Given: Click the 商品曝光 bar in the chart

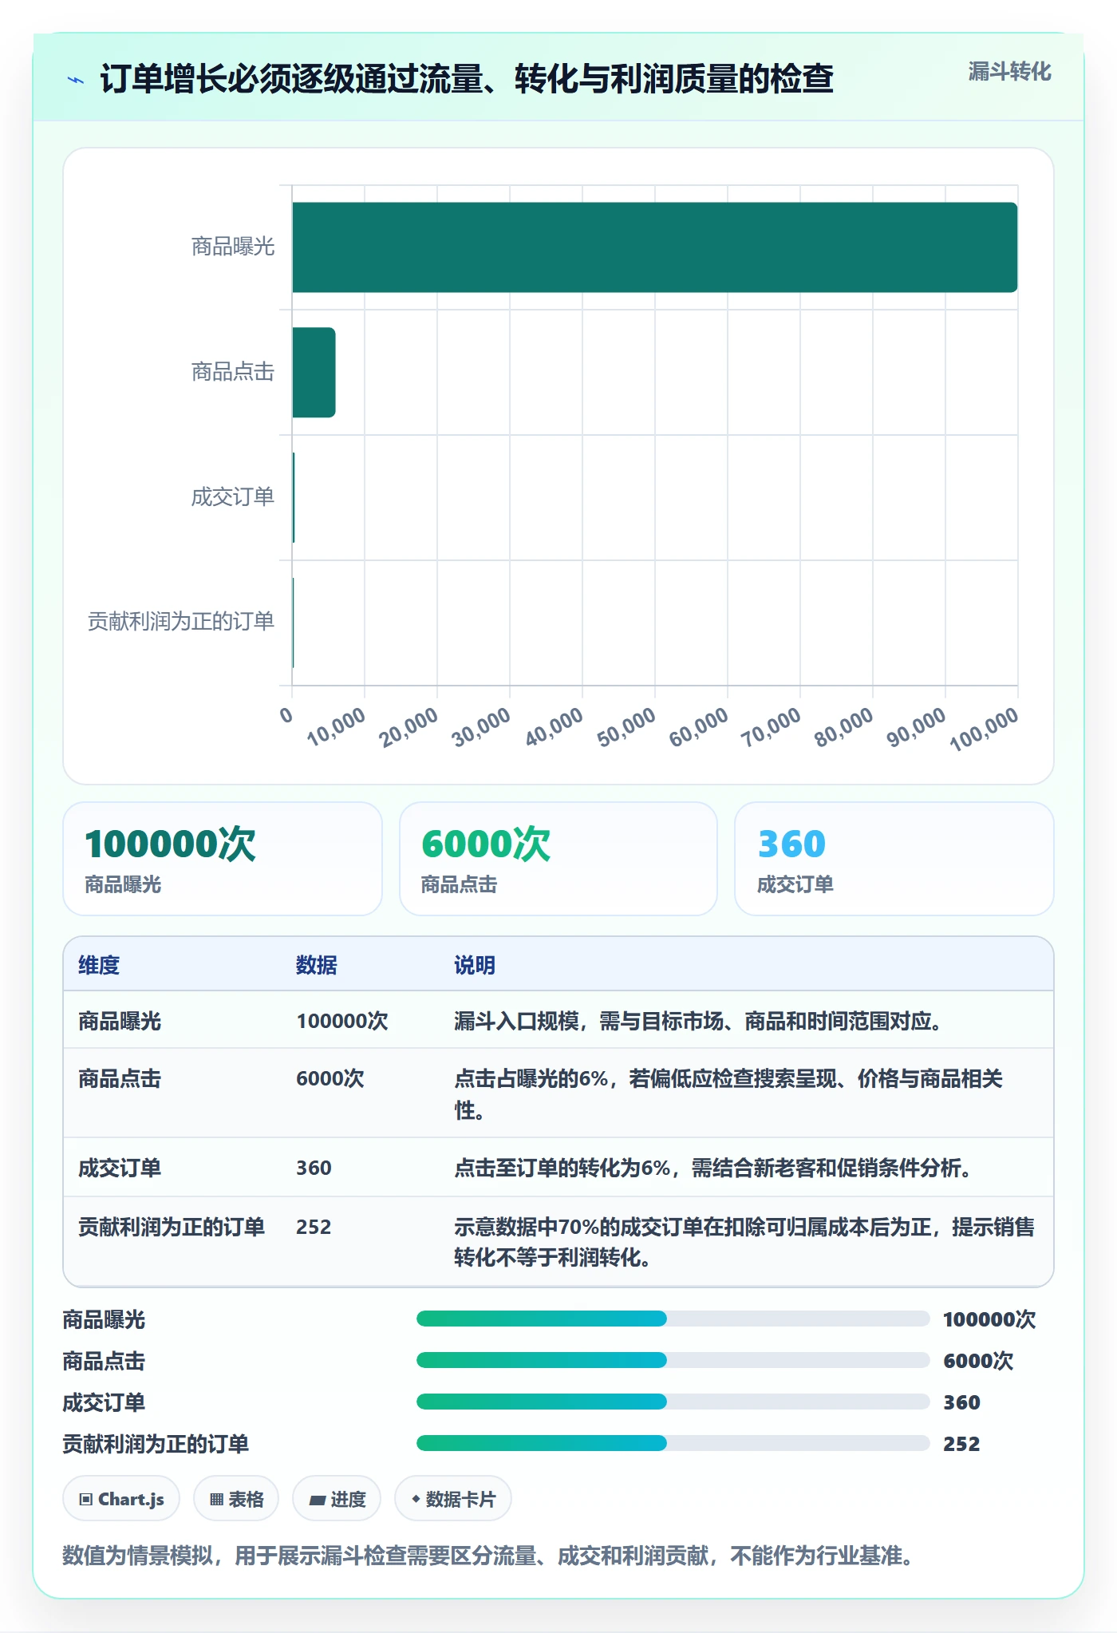Looking at the screenshot, I should tap(654, 247).
